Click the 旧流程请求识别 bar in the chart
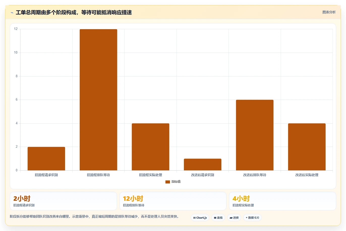The height and width of the screenshot is (231, 346). [x=46, y=159]
